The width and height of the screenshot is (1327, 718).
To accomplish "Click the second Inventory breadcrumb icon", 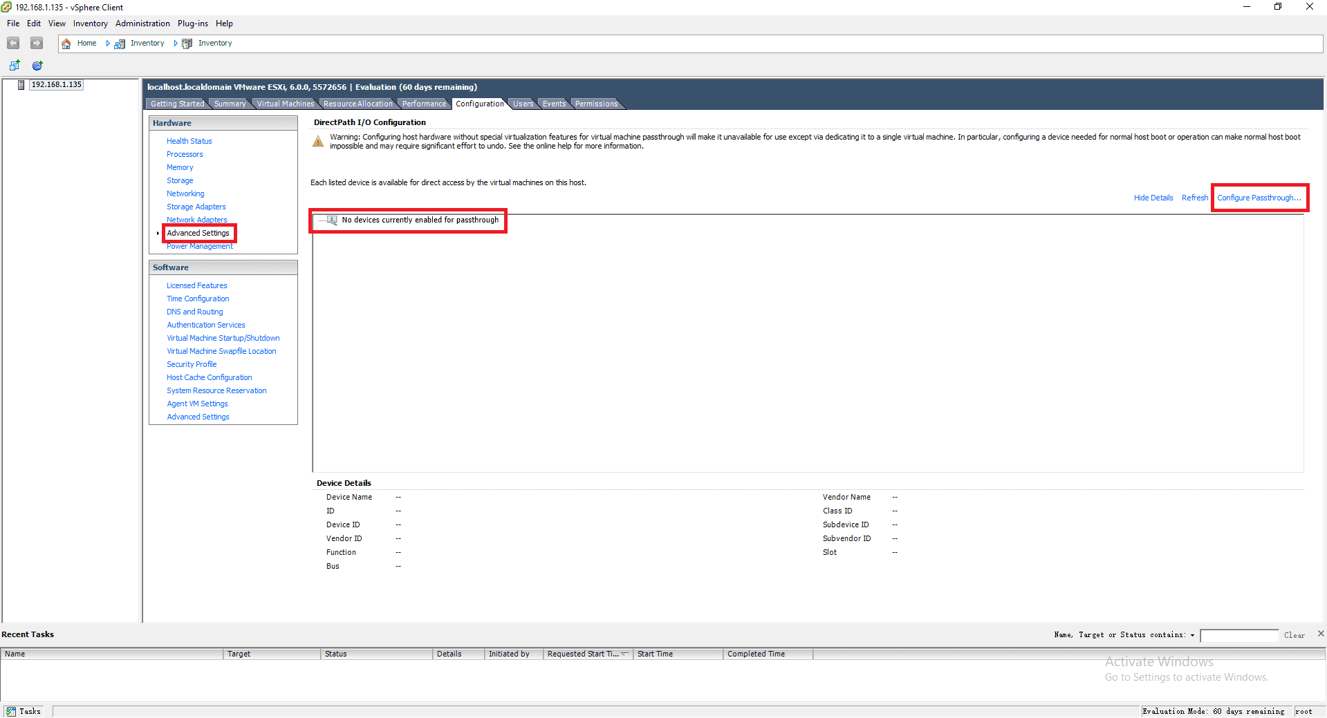I will (x=187, y=44).
